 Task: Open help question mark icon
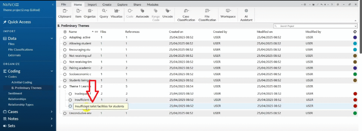pos(332,4)
